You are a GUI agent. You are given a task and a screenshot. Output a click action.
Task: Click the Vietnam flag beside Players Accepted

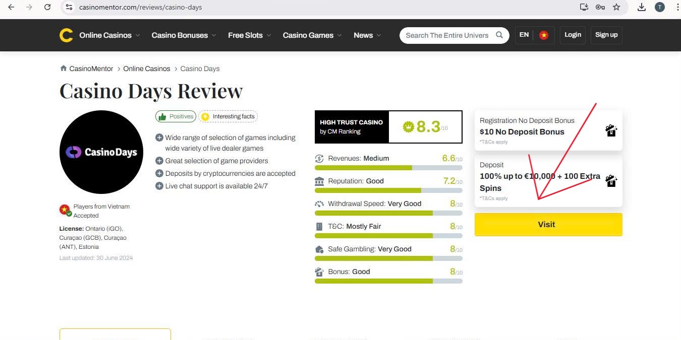point(65,210)
